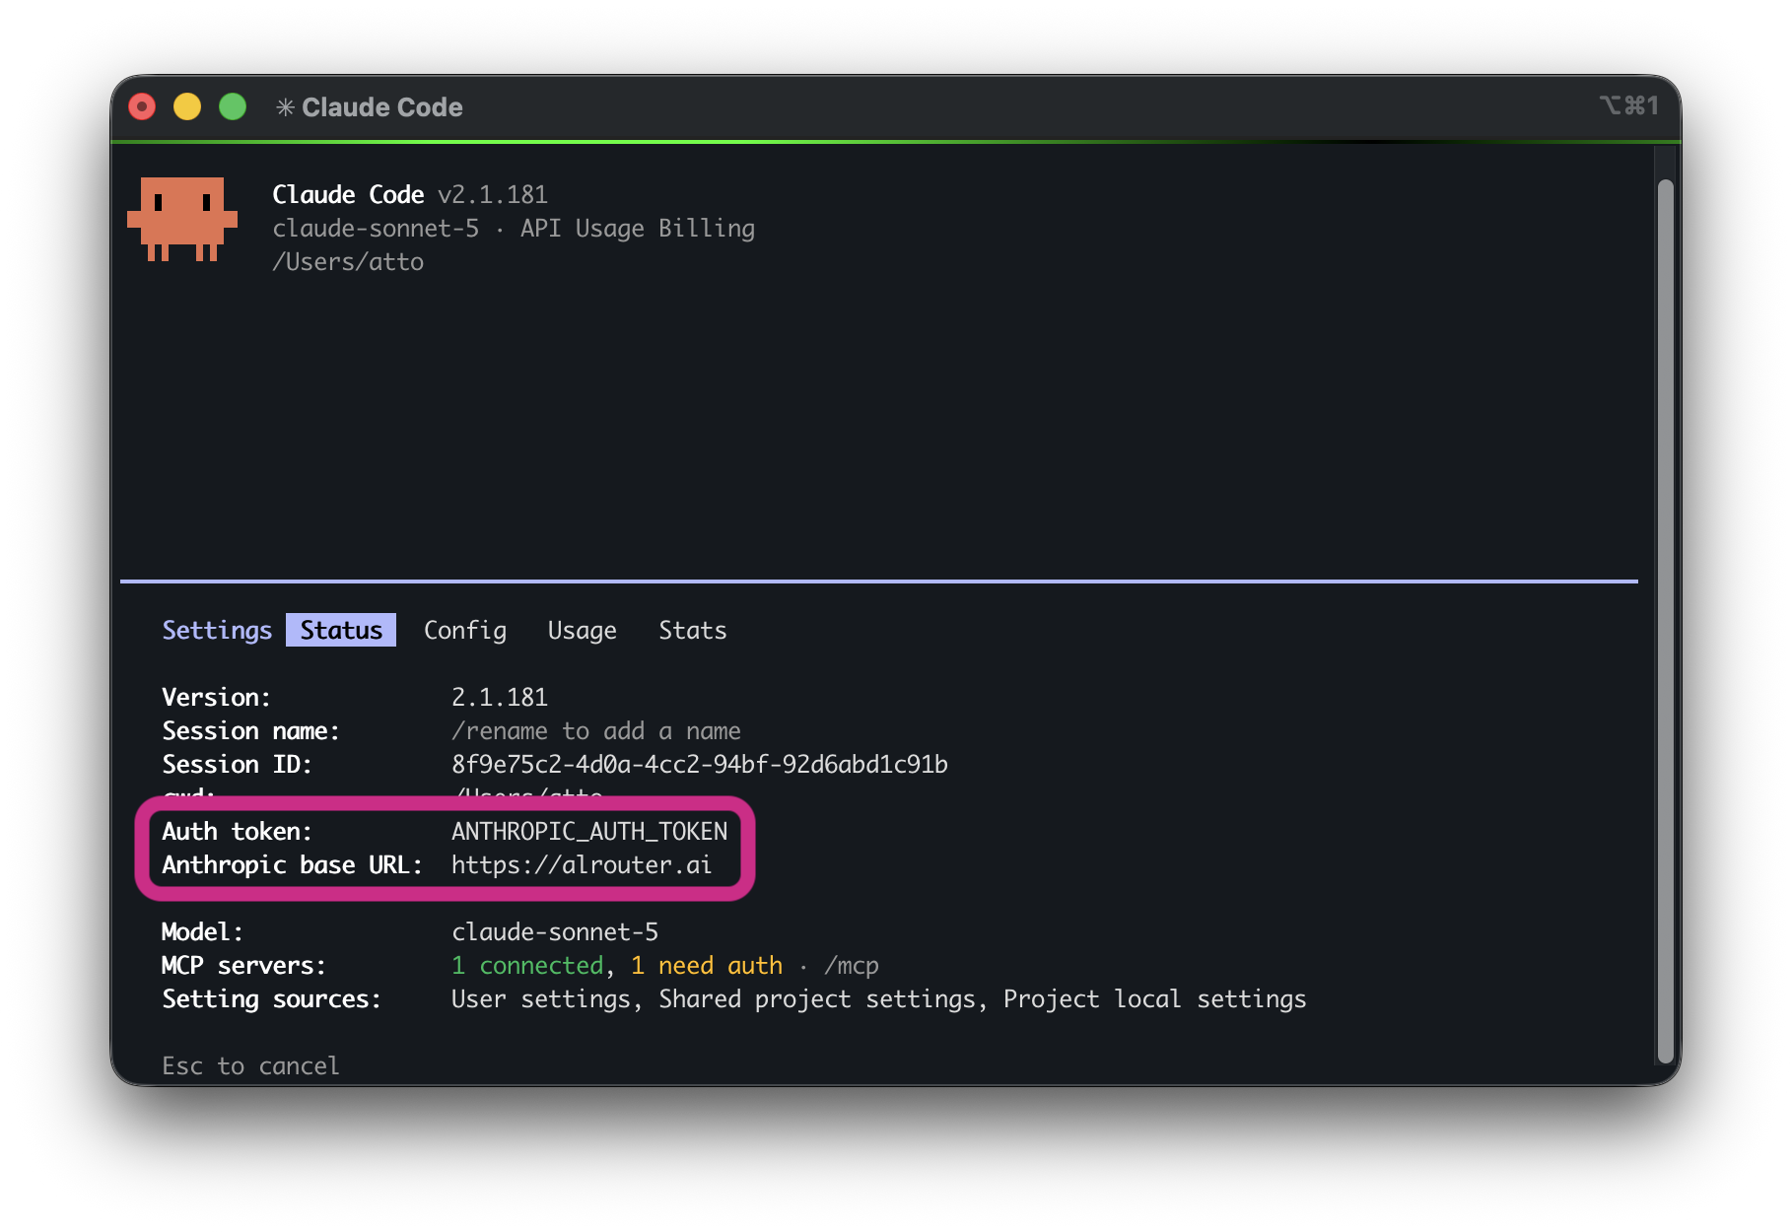
Task: Click the Model value claude-sonnet-5 in Status
Action: [555, 932]
